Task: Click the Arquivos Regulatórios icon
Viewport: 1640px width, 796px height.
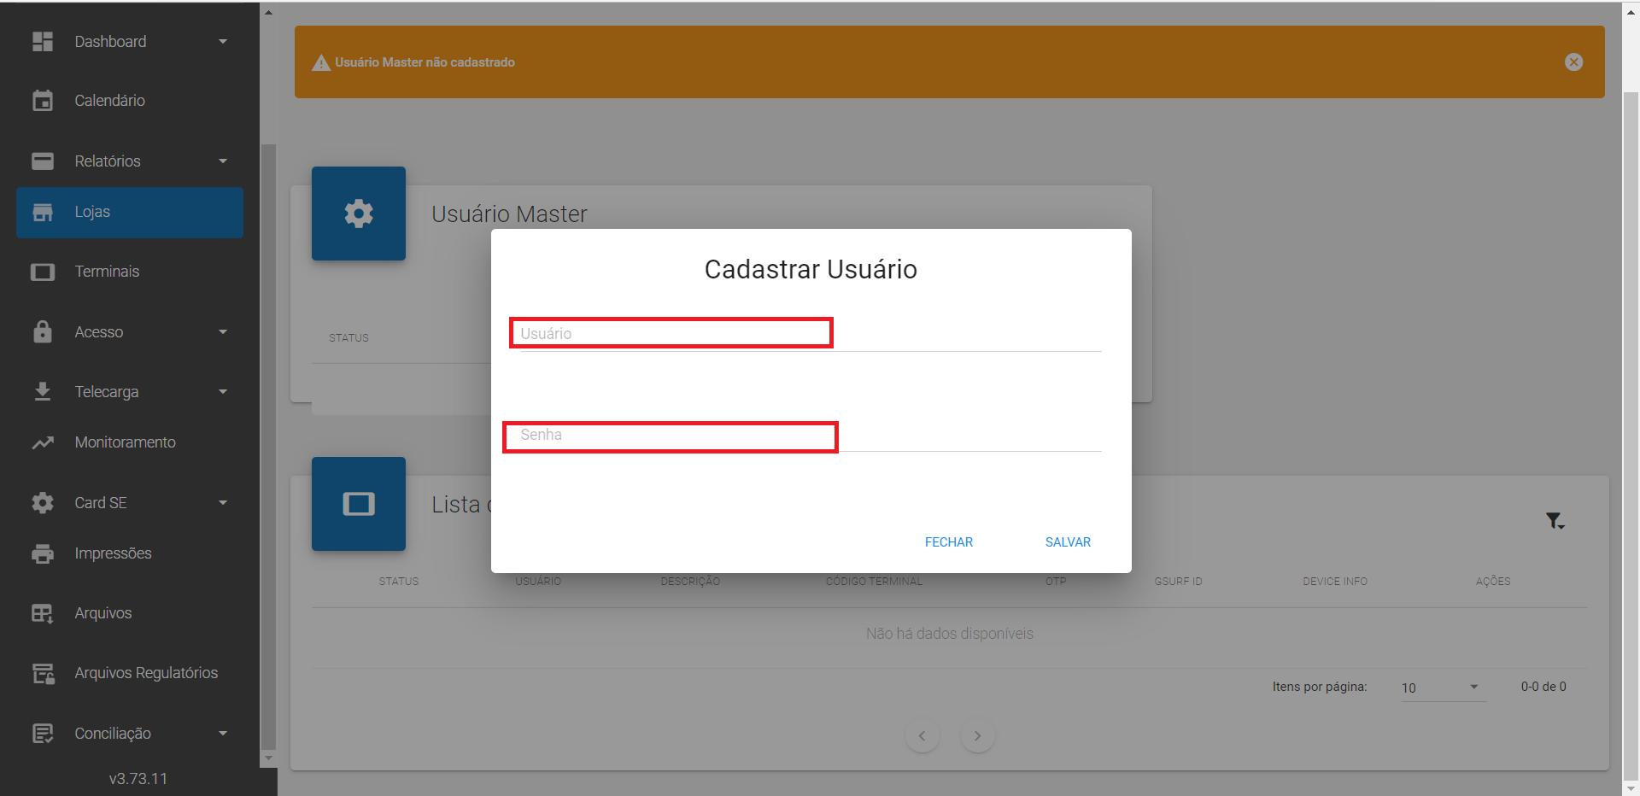Action: (x=43, y=673)
